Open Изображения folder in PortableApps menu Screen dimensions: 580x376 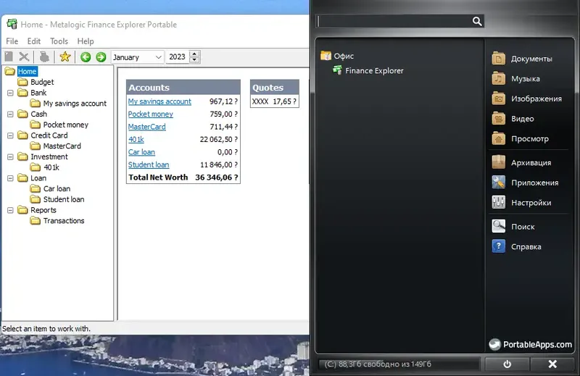coord(527,99)
